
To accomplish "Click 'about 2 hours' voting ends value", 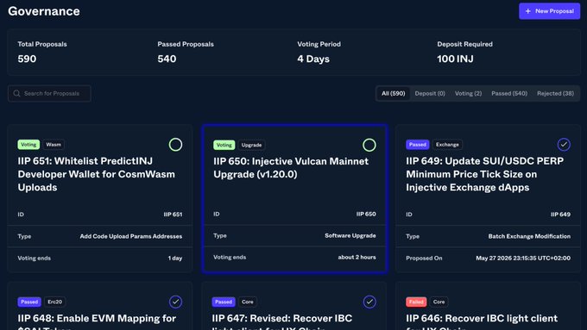I will click(x=357, y=257).
